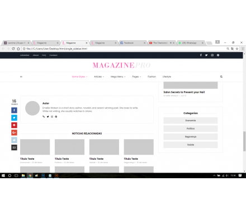Open the hamburger menu beside navigation

pos(21,77)
